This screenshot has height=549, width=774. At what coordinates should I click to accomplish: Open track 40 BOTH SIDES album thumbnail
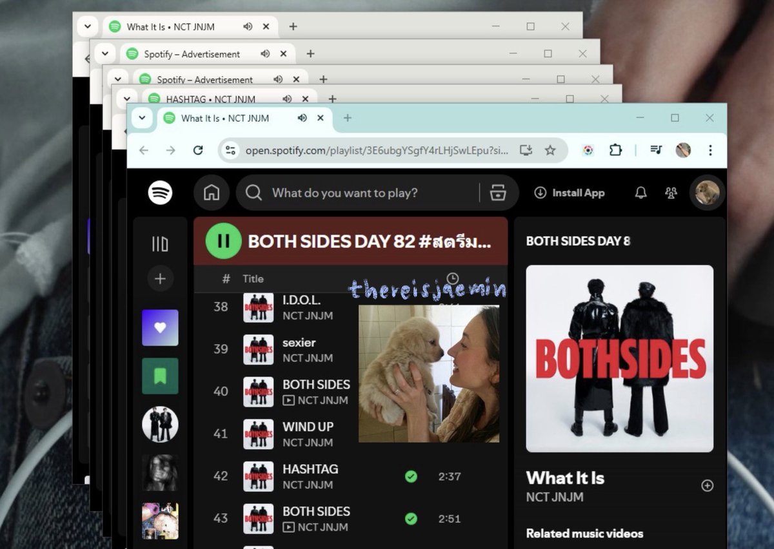(259, 392)
